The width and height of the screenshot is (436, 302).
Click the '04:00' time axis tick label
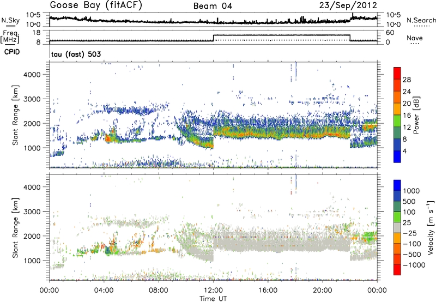pyautogui.click(x=104, y=291)
